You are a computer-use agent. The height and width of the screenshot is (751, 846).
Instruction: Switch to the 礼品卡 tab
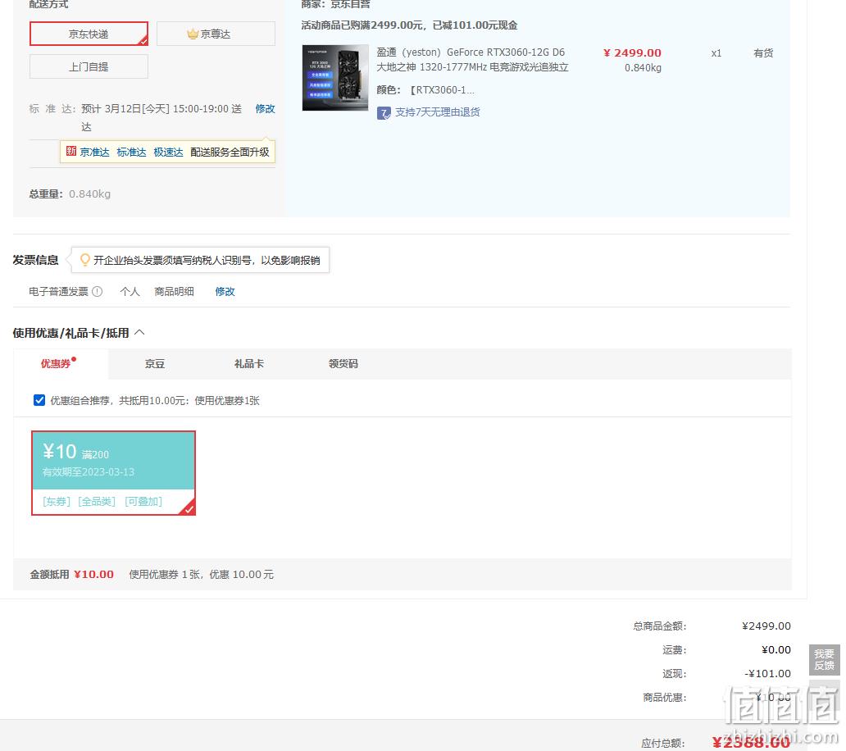[249, 364]
